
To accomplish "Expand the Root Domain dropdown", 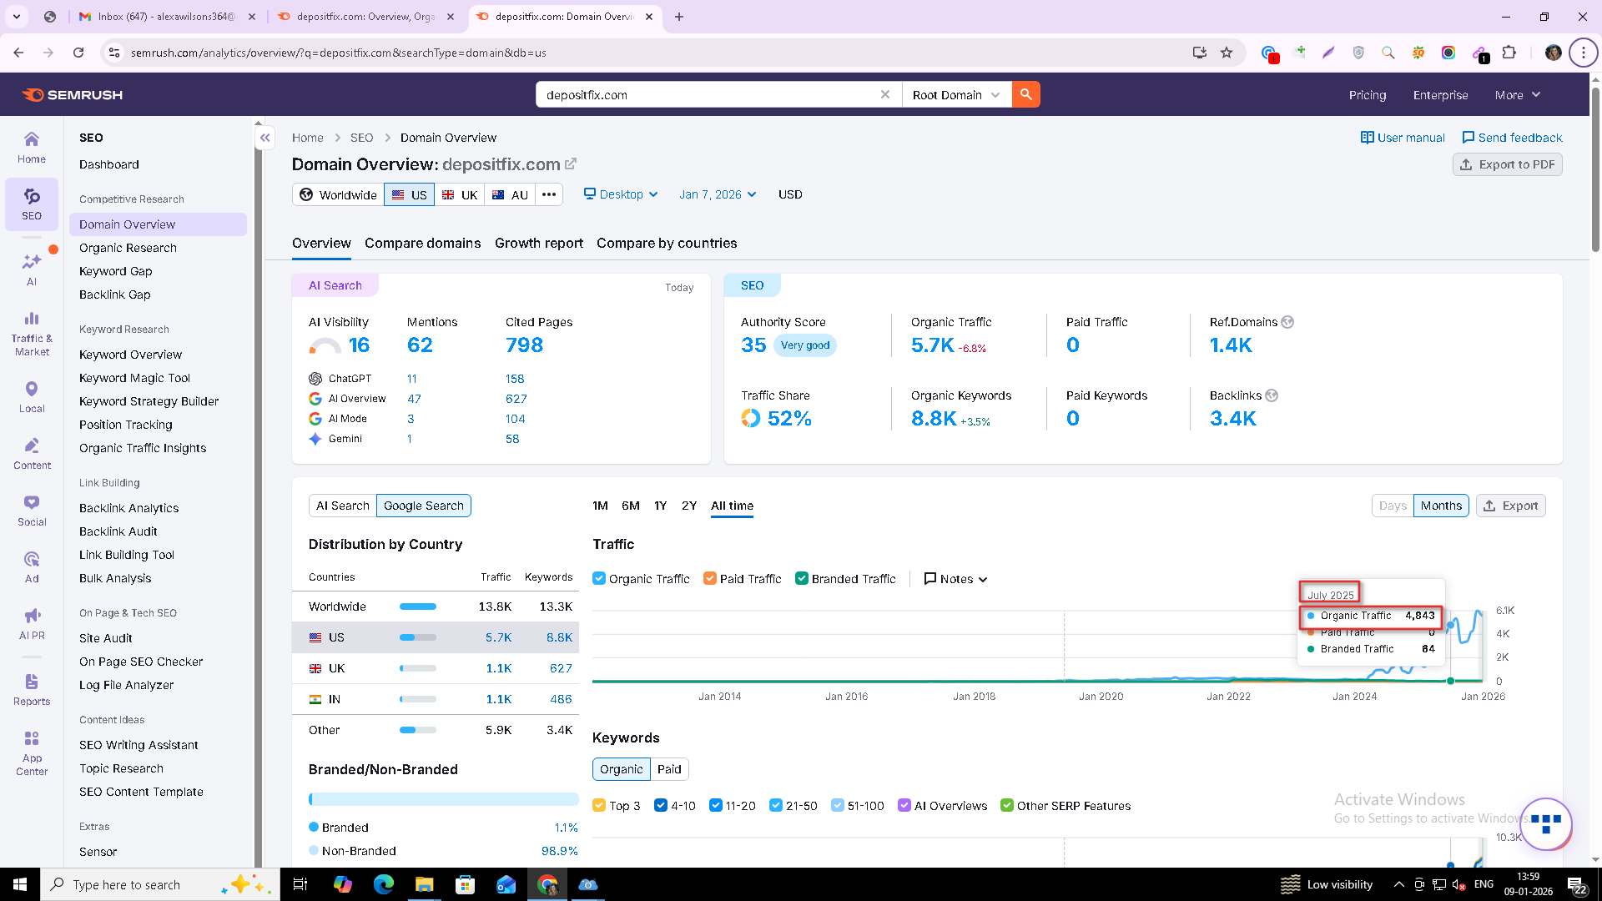I will pos(956,95).
